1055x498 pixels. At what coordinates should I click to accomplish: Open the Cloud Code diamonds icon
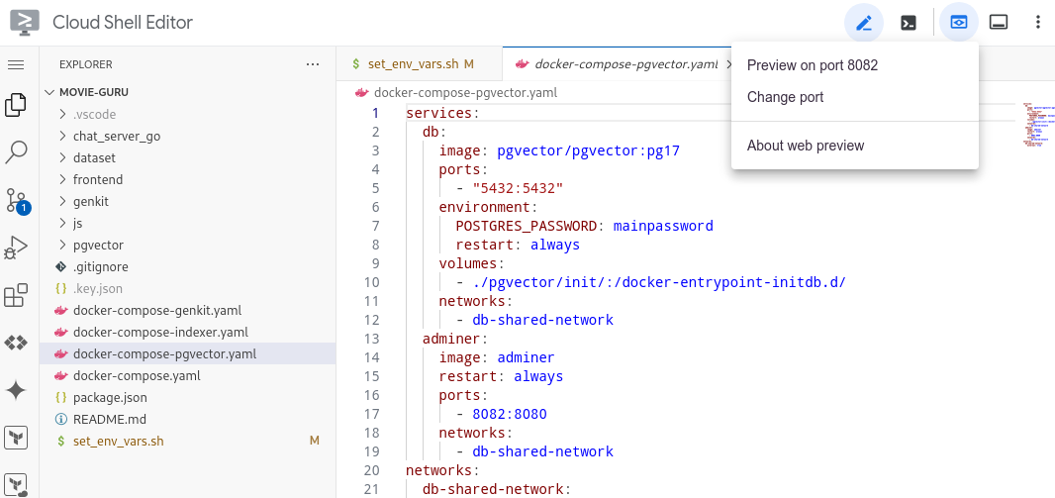[x=16, y=343]
